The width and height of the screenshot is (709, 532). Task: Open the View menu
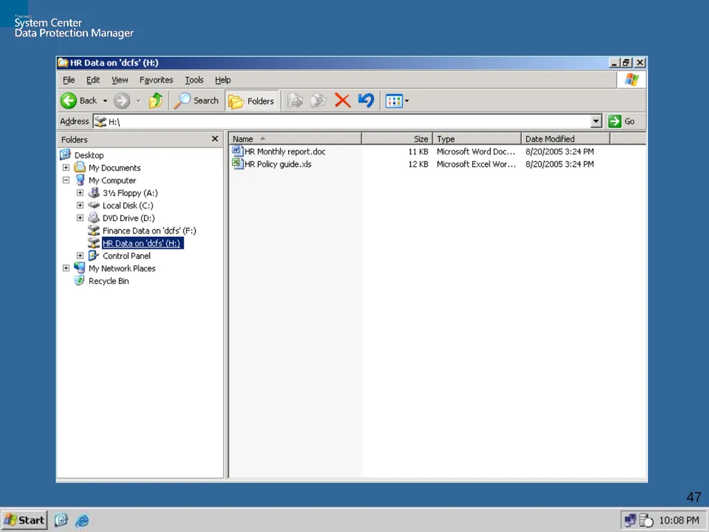tap(120, 80)
